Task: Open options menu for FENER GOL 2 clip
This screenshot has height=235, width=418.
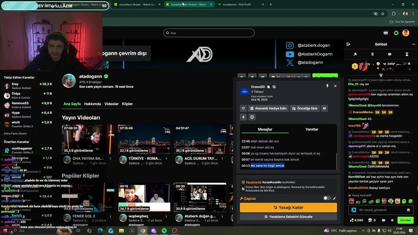Action: pyautogui.click(x=110, y=216)
